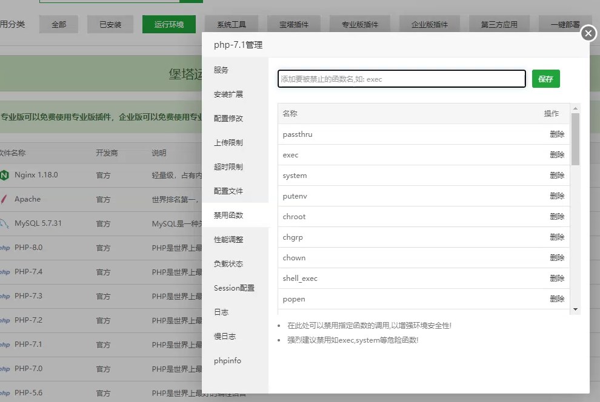This screenshot has width=600, height=402.
Task: Open the 配置修改 section
Action: click(x=235, y=119)
